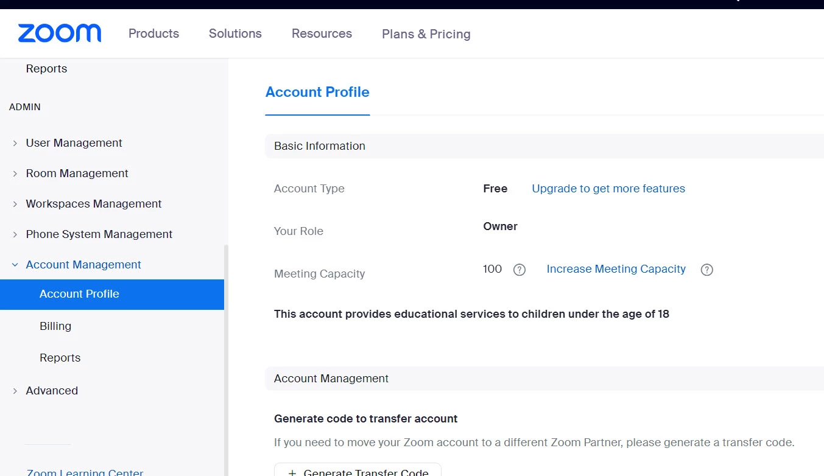The height and width of the screenshot is (476, 824).
Task: Expand the Advanced section chevron
Action: [15, 391]
